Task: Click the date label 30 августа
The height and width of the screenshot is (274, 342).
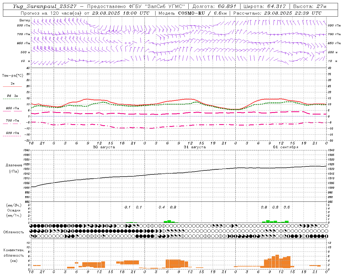Action: click(x=104, y=147)
